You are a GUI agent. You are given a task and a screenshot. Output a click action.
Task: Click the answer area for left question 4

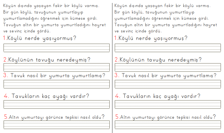point(56,104)
